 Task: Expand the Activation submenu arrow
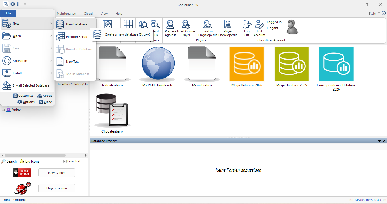point(51,61)
